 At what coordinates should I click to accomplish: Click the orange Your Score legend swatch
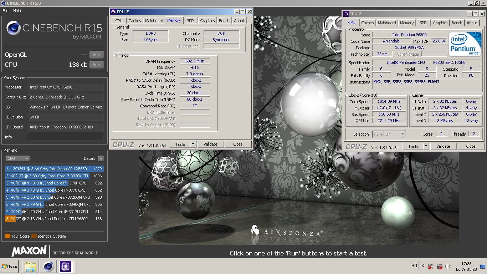click(x=7, y=236)
